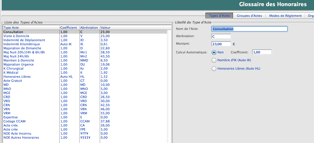
Task: Click the Montant input field
Action: click(221, 44)
